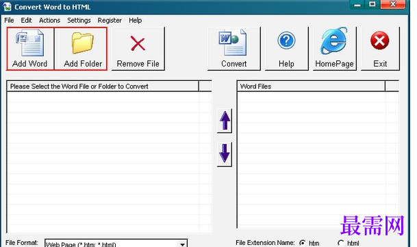Image resolution: width=417 pixels, height=247 pixels.
Task: Open the Settings menu
Action: 79,21
